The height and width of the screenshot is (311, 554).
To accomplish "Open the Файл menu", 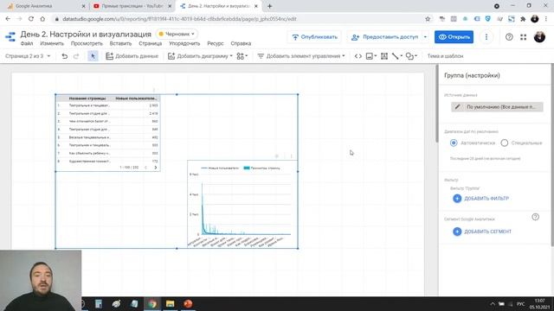I will tap(27, 43).
